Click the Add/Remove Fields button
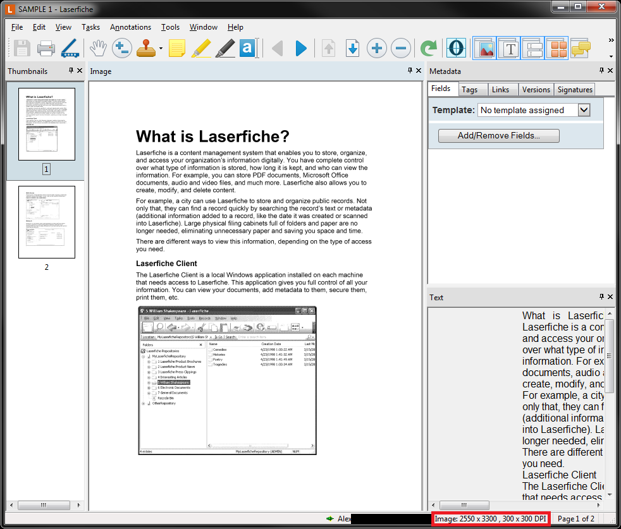The height and width of the screenshot is (529, 621). (499, 135)
